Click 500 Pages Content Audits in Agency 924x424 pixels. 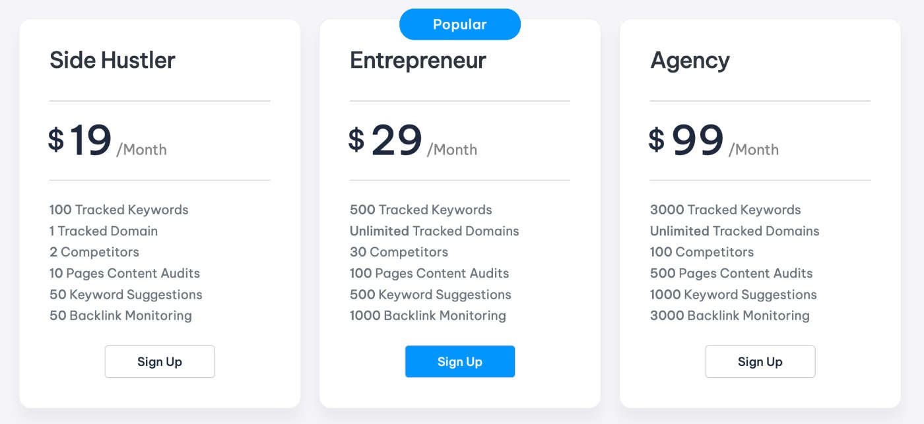(731, 273)
